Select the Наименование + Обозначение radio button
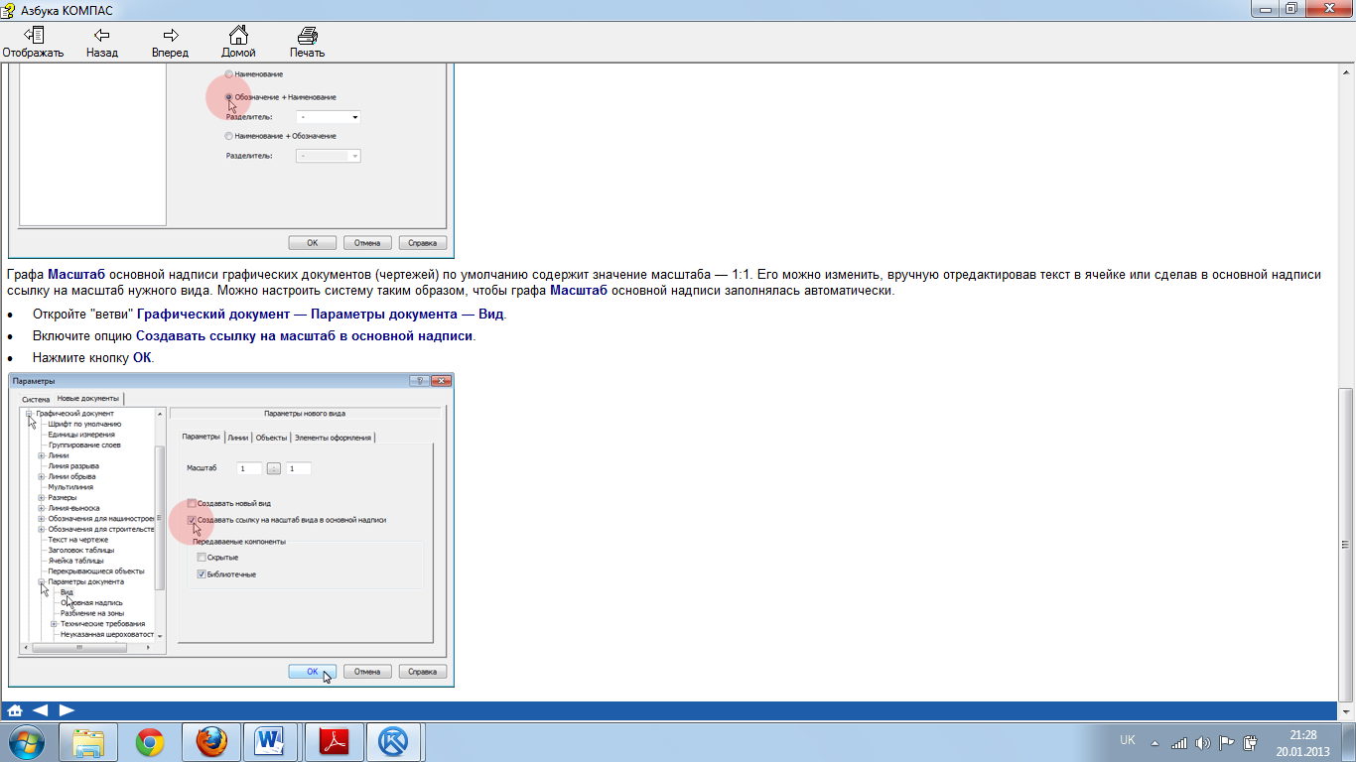Screen dimensions: 1356x762 click(x=229, y=136)
